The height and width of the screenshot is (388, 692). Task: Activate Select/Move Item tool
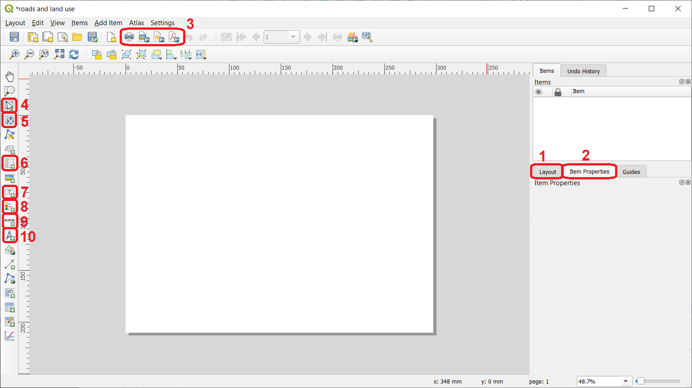pyautogui.click(x=9, y=105)
